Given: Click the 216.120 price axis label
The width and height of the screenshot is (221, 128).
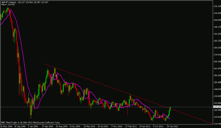Looking at the screenshot, I should pos(217,6).
